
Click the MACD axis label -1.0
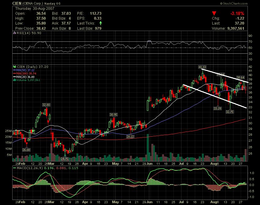point(252,197)
